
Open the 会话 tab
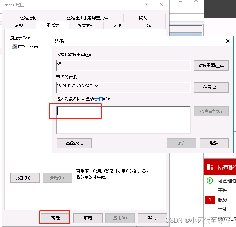[x=150, y=25]
